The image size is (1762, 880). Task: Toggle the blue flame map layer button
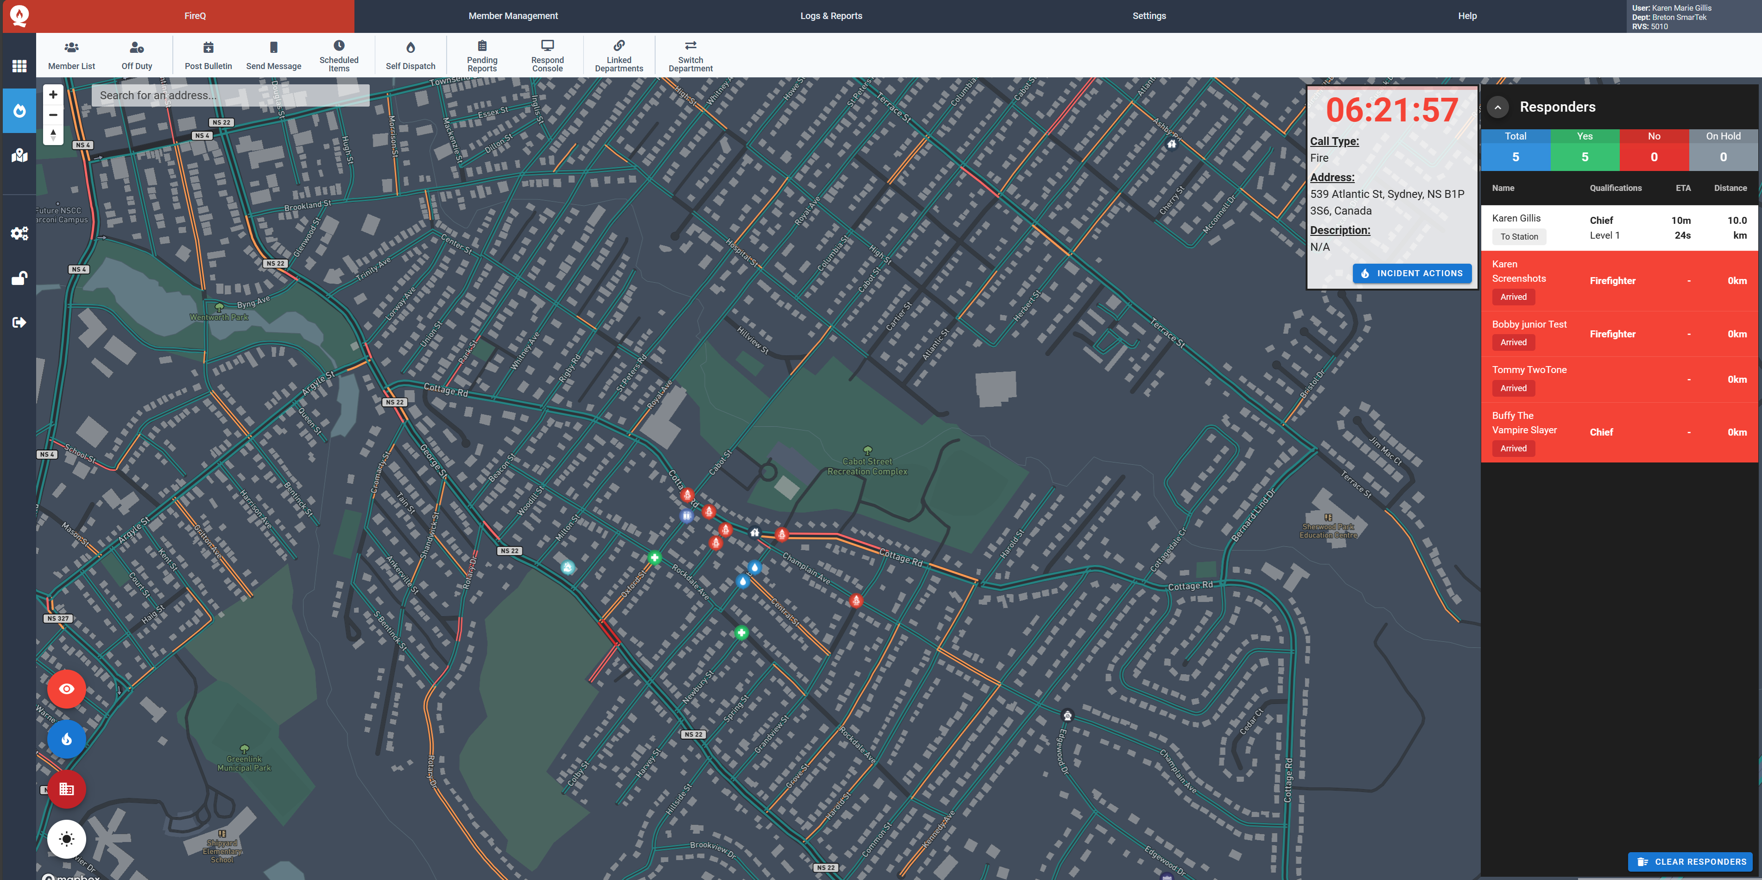pos(66,739)
